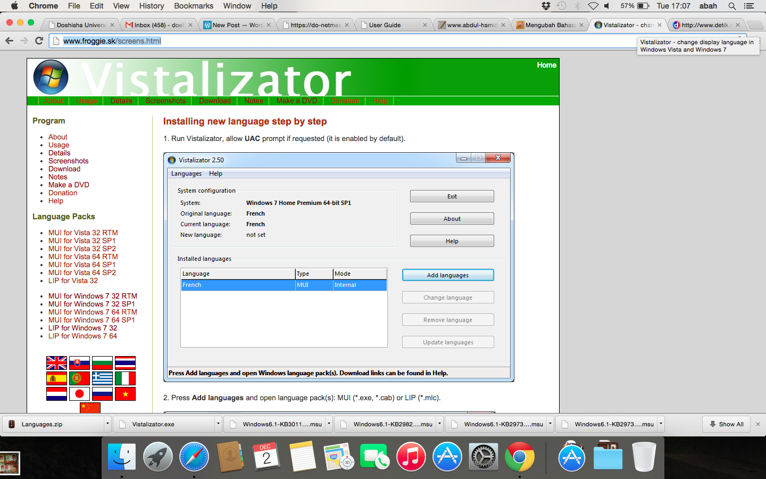The image size is (766, 479).
Task: Click the Show All downloads button
Action: (726, 424)
